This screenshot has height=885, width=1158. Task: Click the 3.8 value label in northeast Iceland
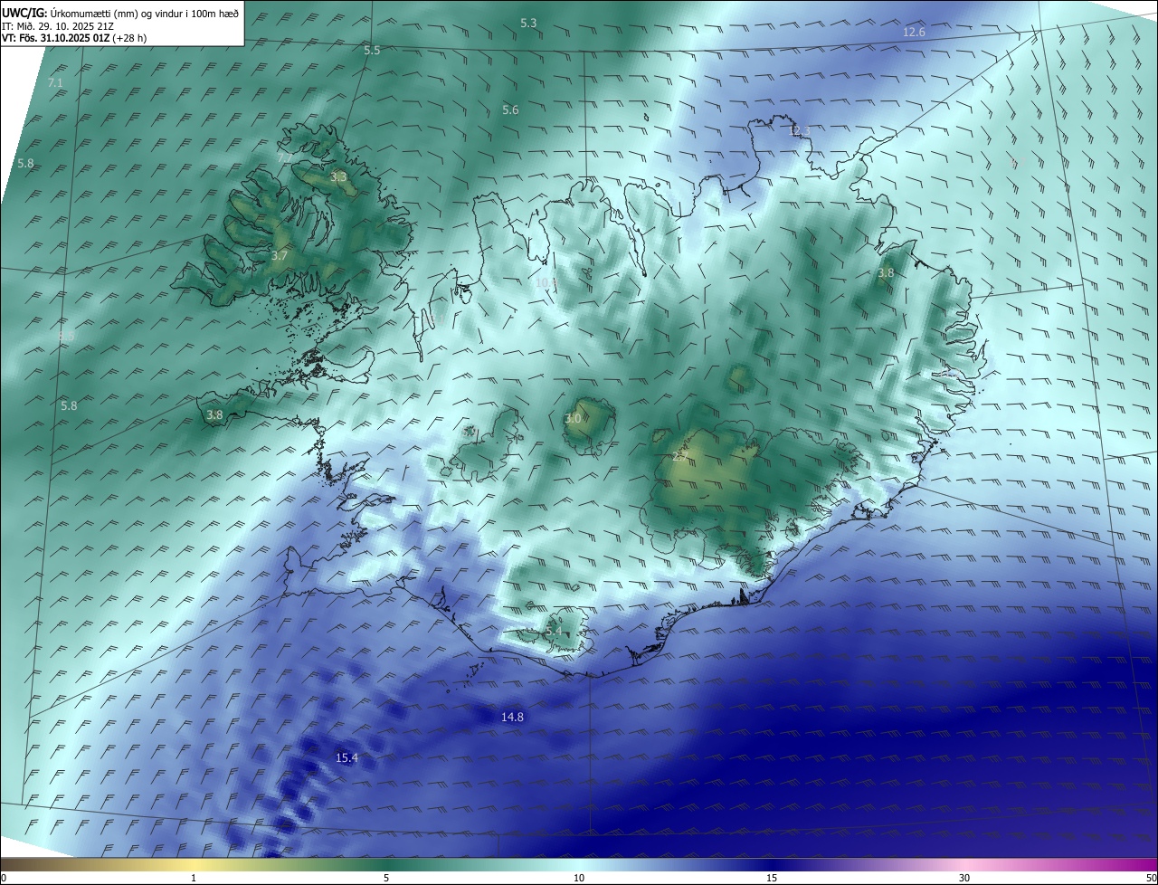tap(886, 273)
